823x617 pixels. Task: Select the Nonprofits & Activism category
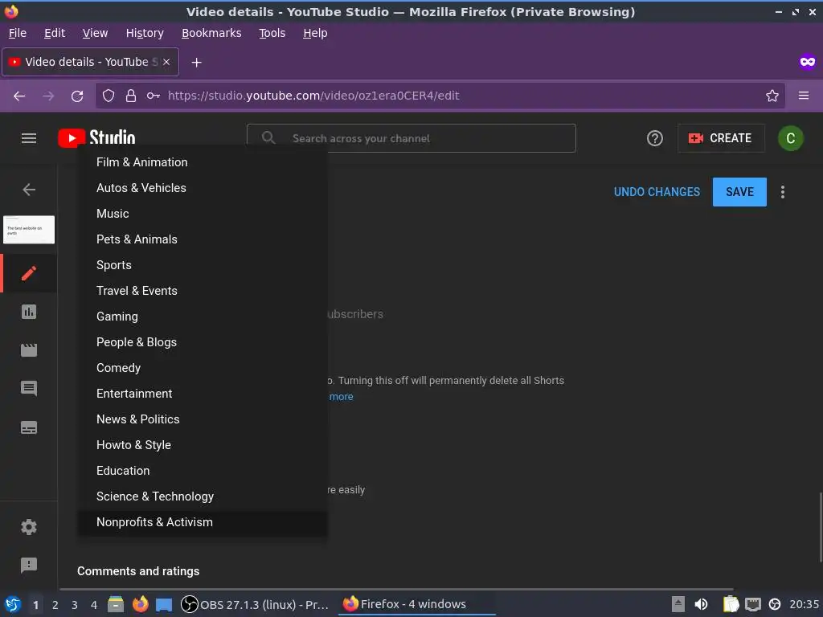point(203,522)
